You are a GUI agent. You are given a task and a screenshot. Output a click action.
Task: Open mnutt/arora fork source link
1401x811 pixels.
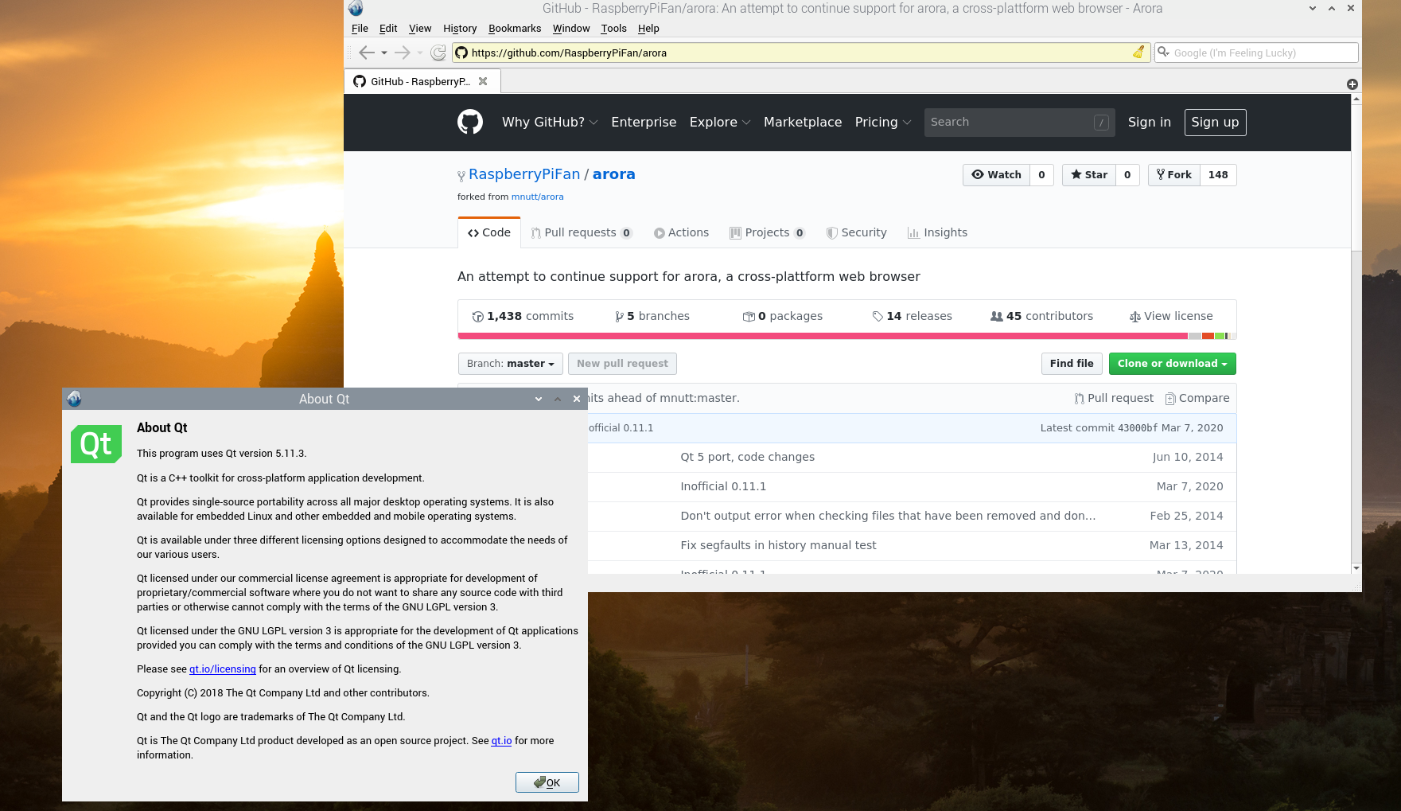537,197
